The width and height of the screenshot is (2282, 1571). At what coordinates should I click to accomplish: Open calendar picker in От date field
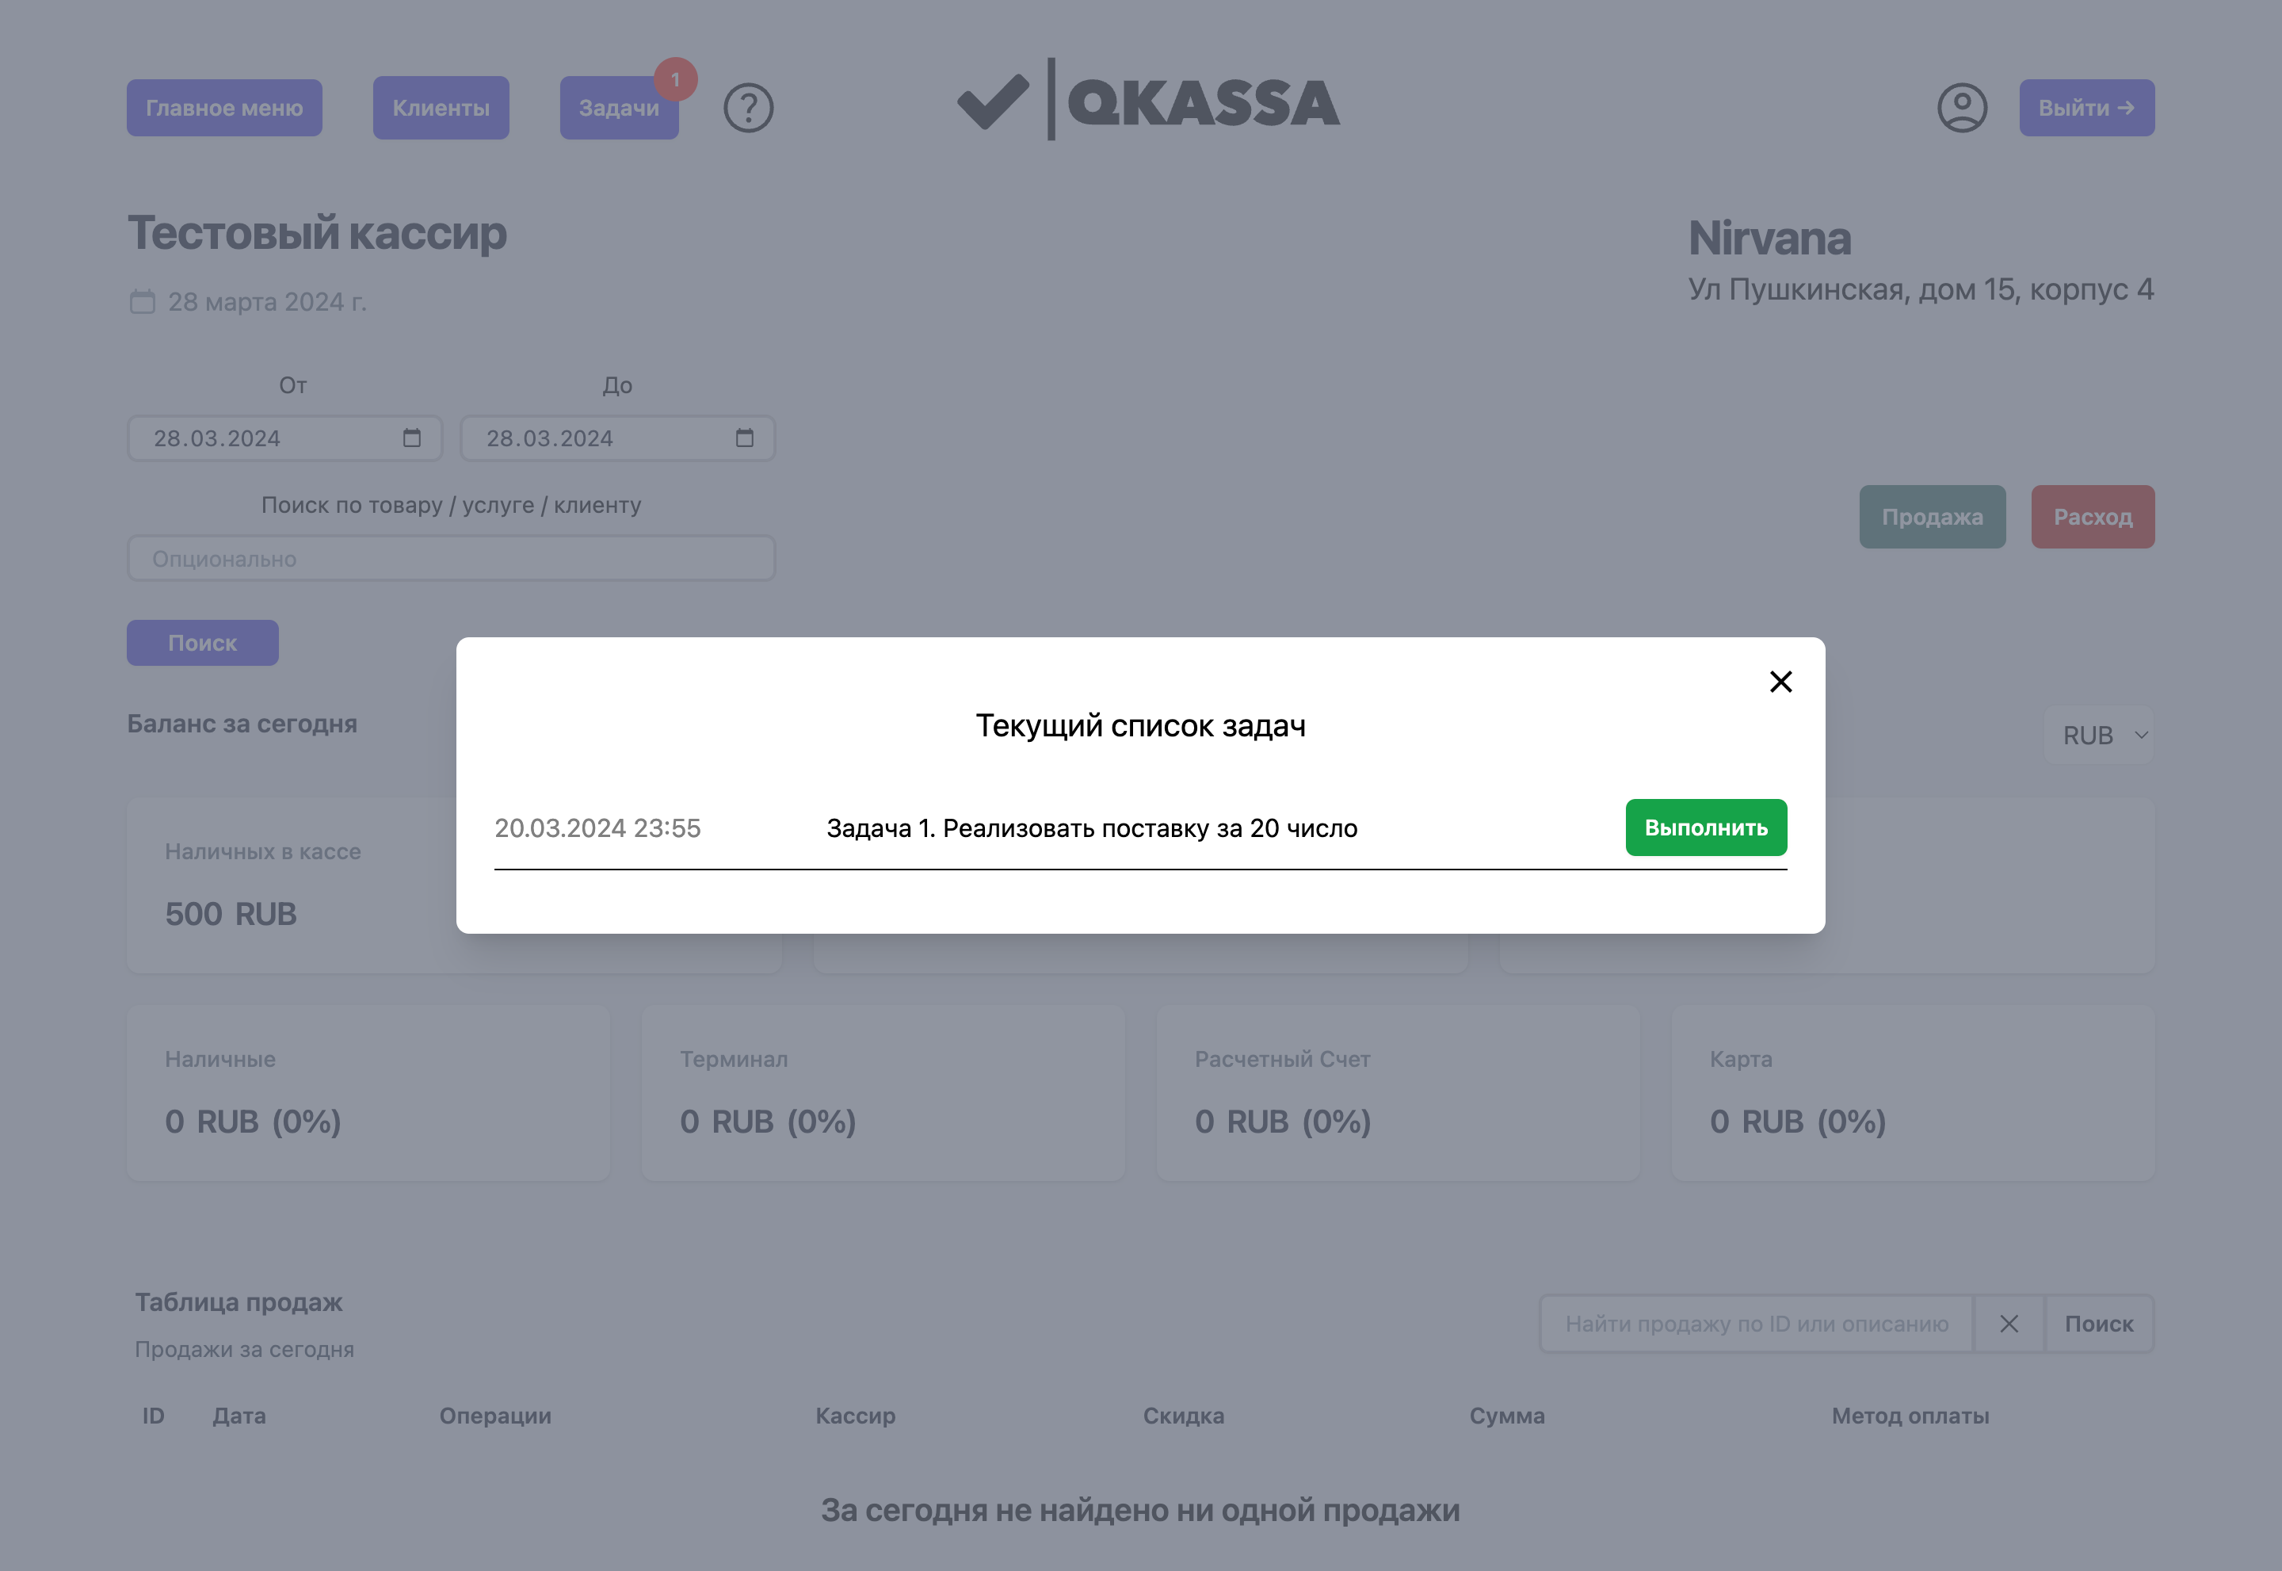click(411, 438)
